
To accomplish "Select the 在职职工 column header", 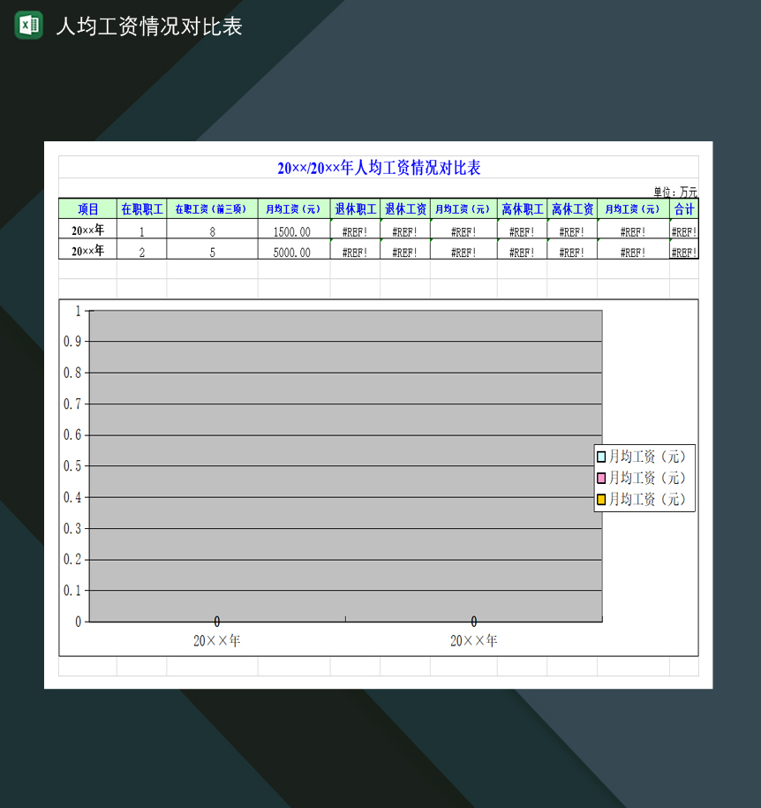I will pos(140,208).
